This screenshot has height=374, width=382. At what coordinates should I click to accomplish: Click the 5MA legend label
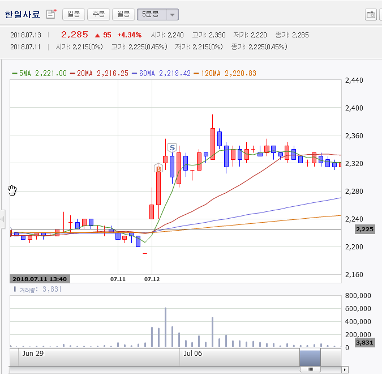39,73
